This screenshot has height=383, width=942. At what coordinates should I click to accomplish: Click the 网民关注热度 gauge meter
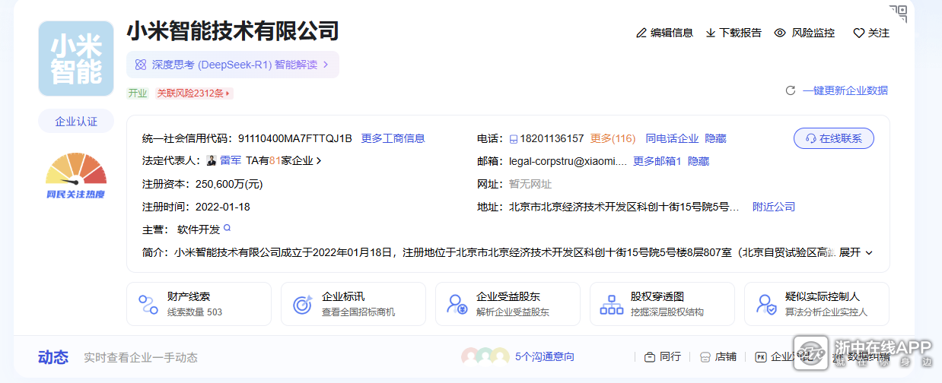[x=76, y=175]
